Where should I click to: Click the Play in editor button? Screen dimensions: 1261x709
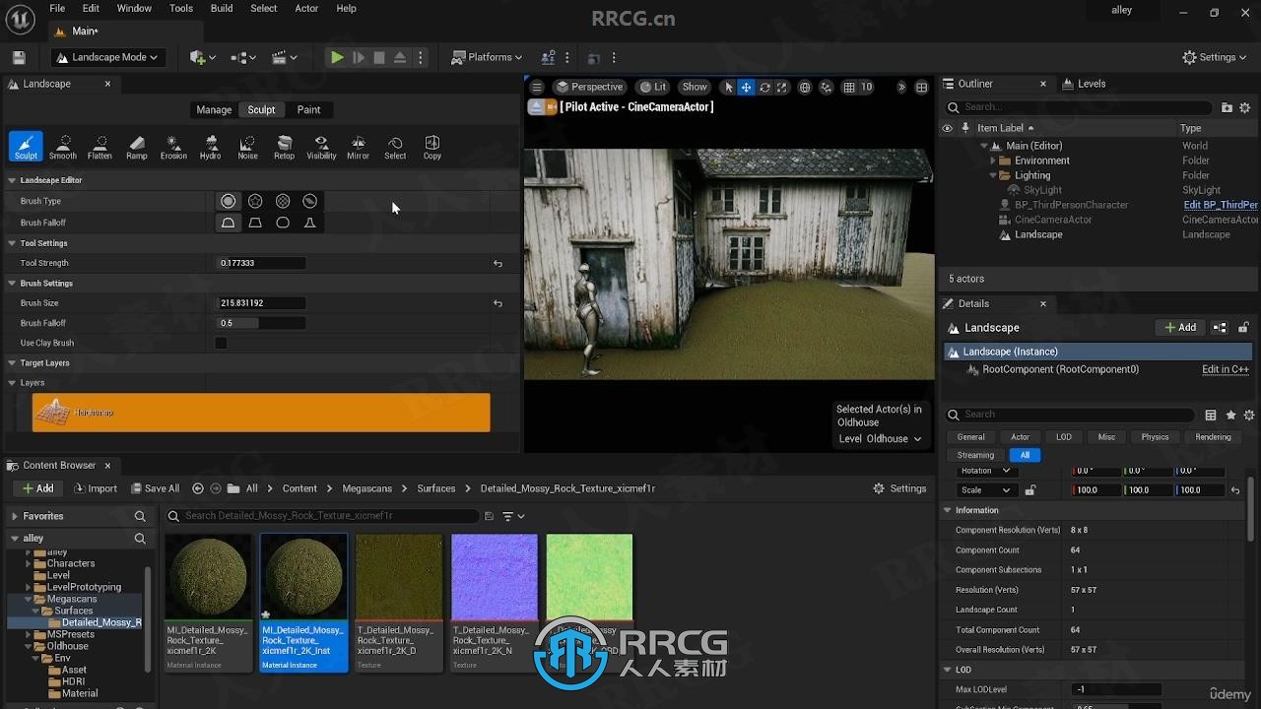pos(337,57)
